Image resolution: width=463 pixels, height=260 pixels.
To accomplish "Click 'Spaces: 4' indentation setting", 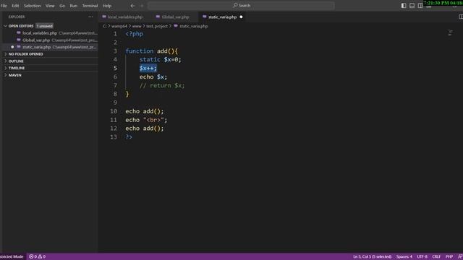I will [x=404, y=256].
